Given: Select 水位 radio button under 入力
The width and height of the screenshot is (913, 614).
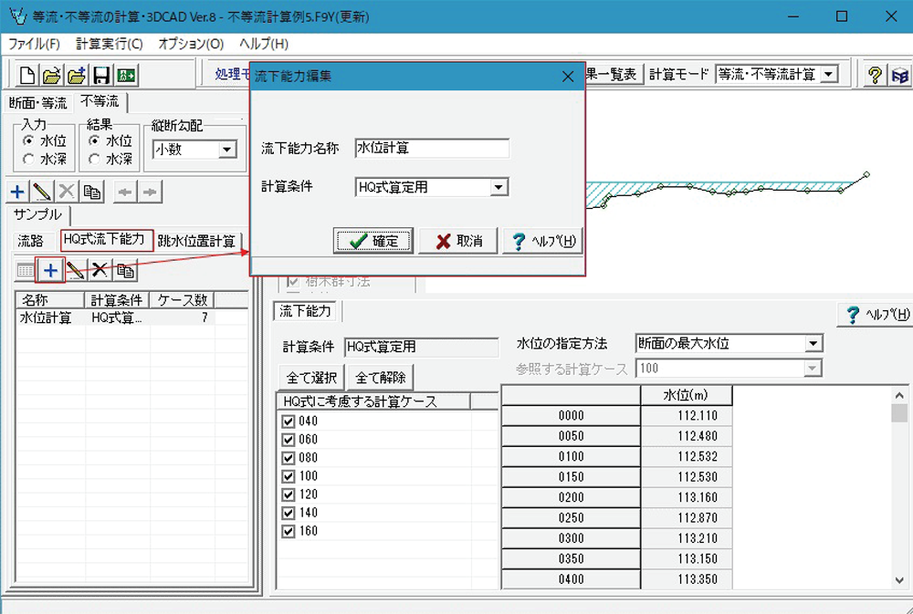Looking at the screenshot, I should [x=28, y=140].
